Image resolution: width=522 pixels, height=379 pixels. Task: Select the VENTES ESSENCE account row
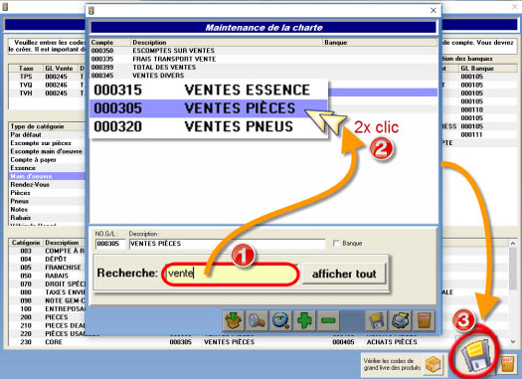pyautogui.click(x=209, y=90)
